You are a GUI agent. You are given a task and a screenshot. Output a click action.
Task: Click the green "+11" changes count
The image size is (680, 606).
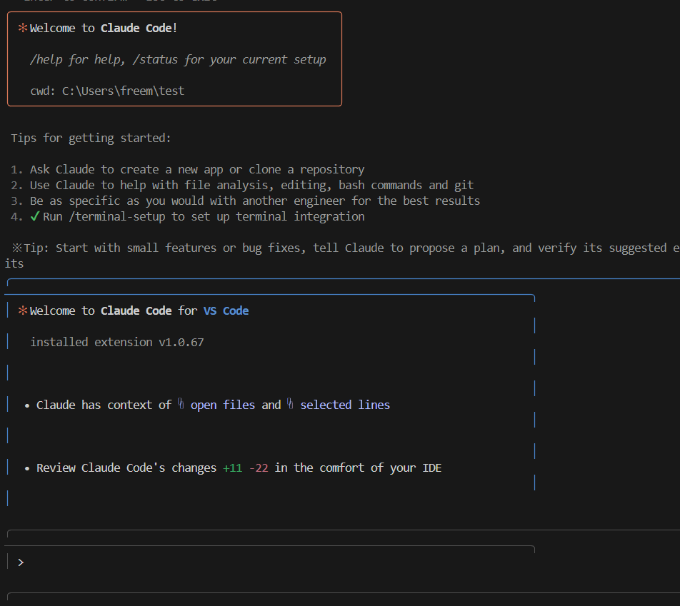point(232,468)
